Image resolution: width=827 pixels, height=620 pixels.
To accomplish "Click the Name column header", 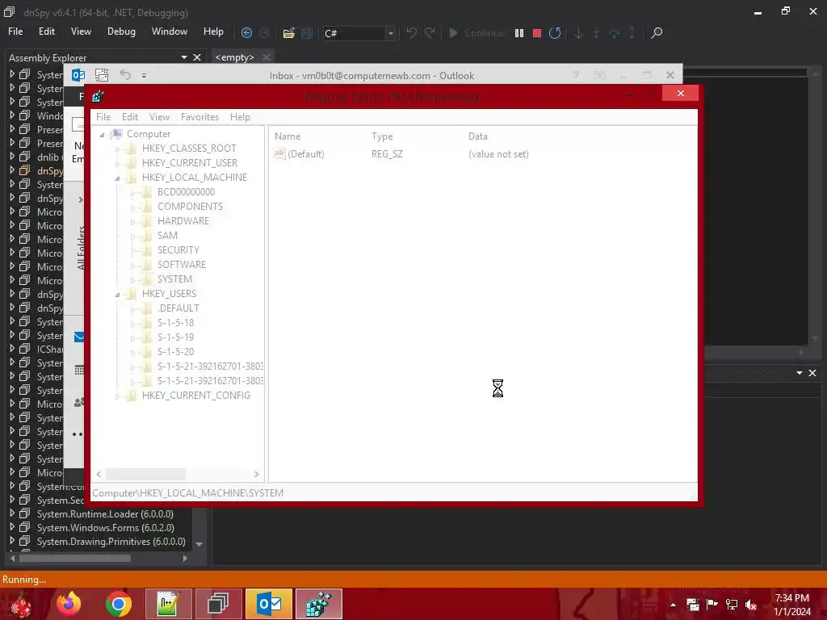I will [x=288, y=136].
